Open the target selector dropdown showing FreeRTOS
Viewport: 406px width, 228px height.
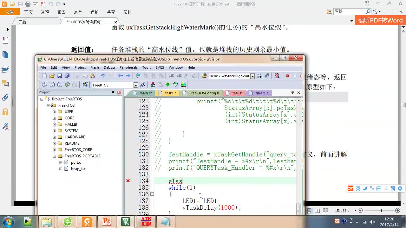136,85
